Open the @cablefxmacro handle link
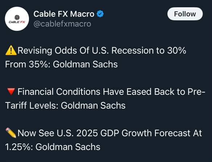Screen dimensions: 212x162 pyautogui.click(x=62, y=24)
